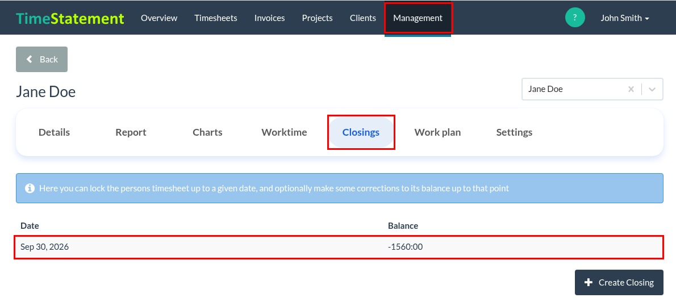Go back with the Back button
This screenshot has width=676, height=306.
point(42,60)
